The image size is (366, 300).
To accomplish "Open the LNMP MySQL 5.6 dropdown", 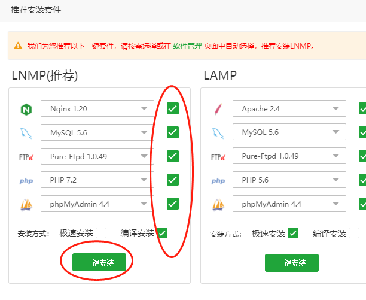I will point(97,132).
